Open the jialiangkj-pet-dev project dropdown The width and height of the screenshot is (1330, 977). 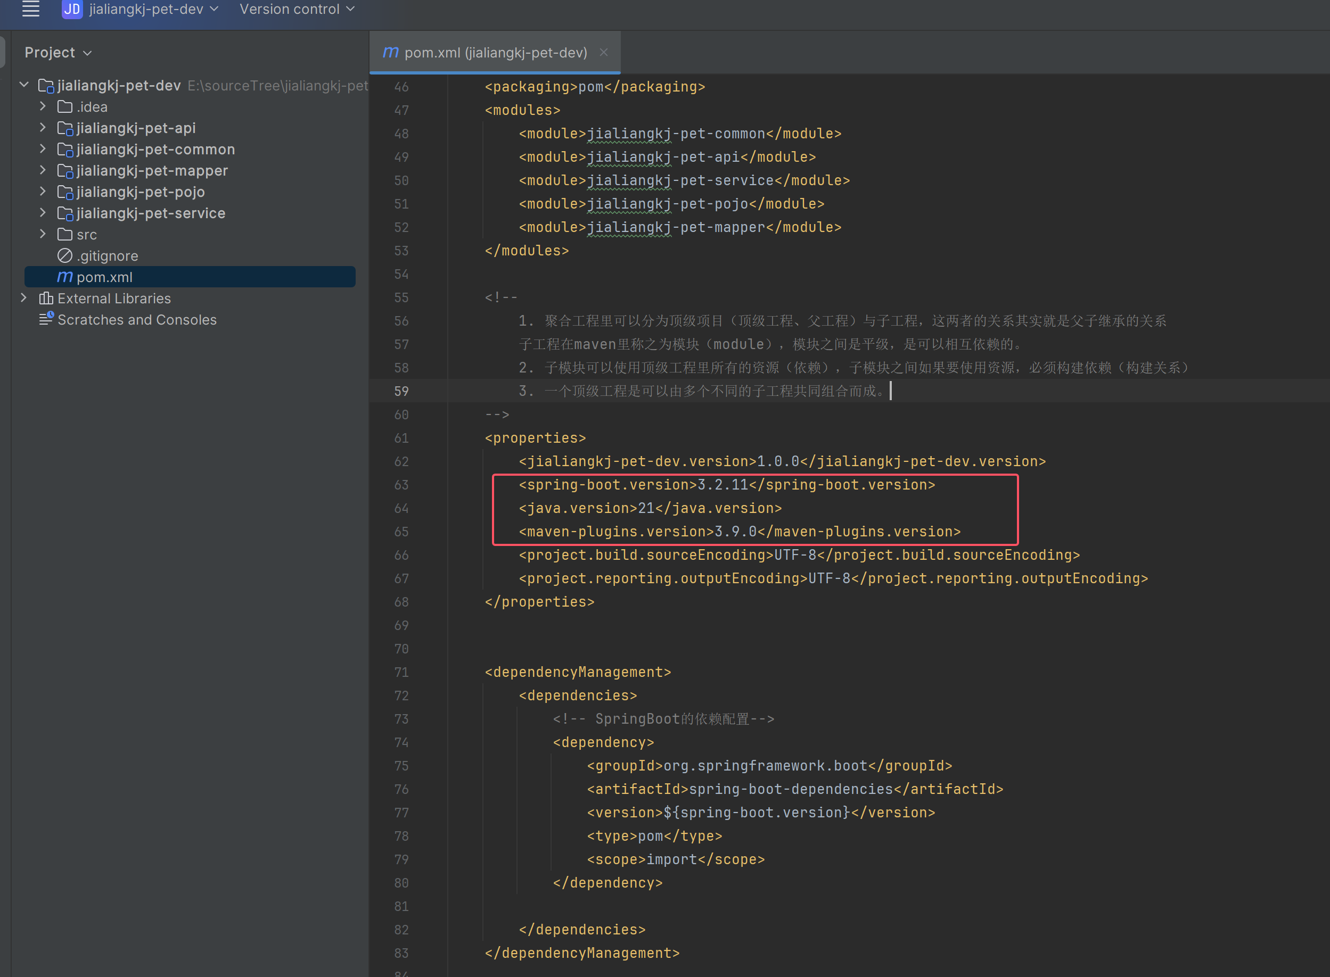click(x=154, y=9)
